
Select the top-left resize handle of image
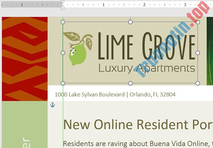point(63,22)
